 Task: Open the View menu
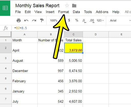[38, 12]
